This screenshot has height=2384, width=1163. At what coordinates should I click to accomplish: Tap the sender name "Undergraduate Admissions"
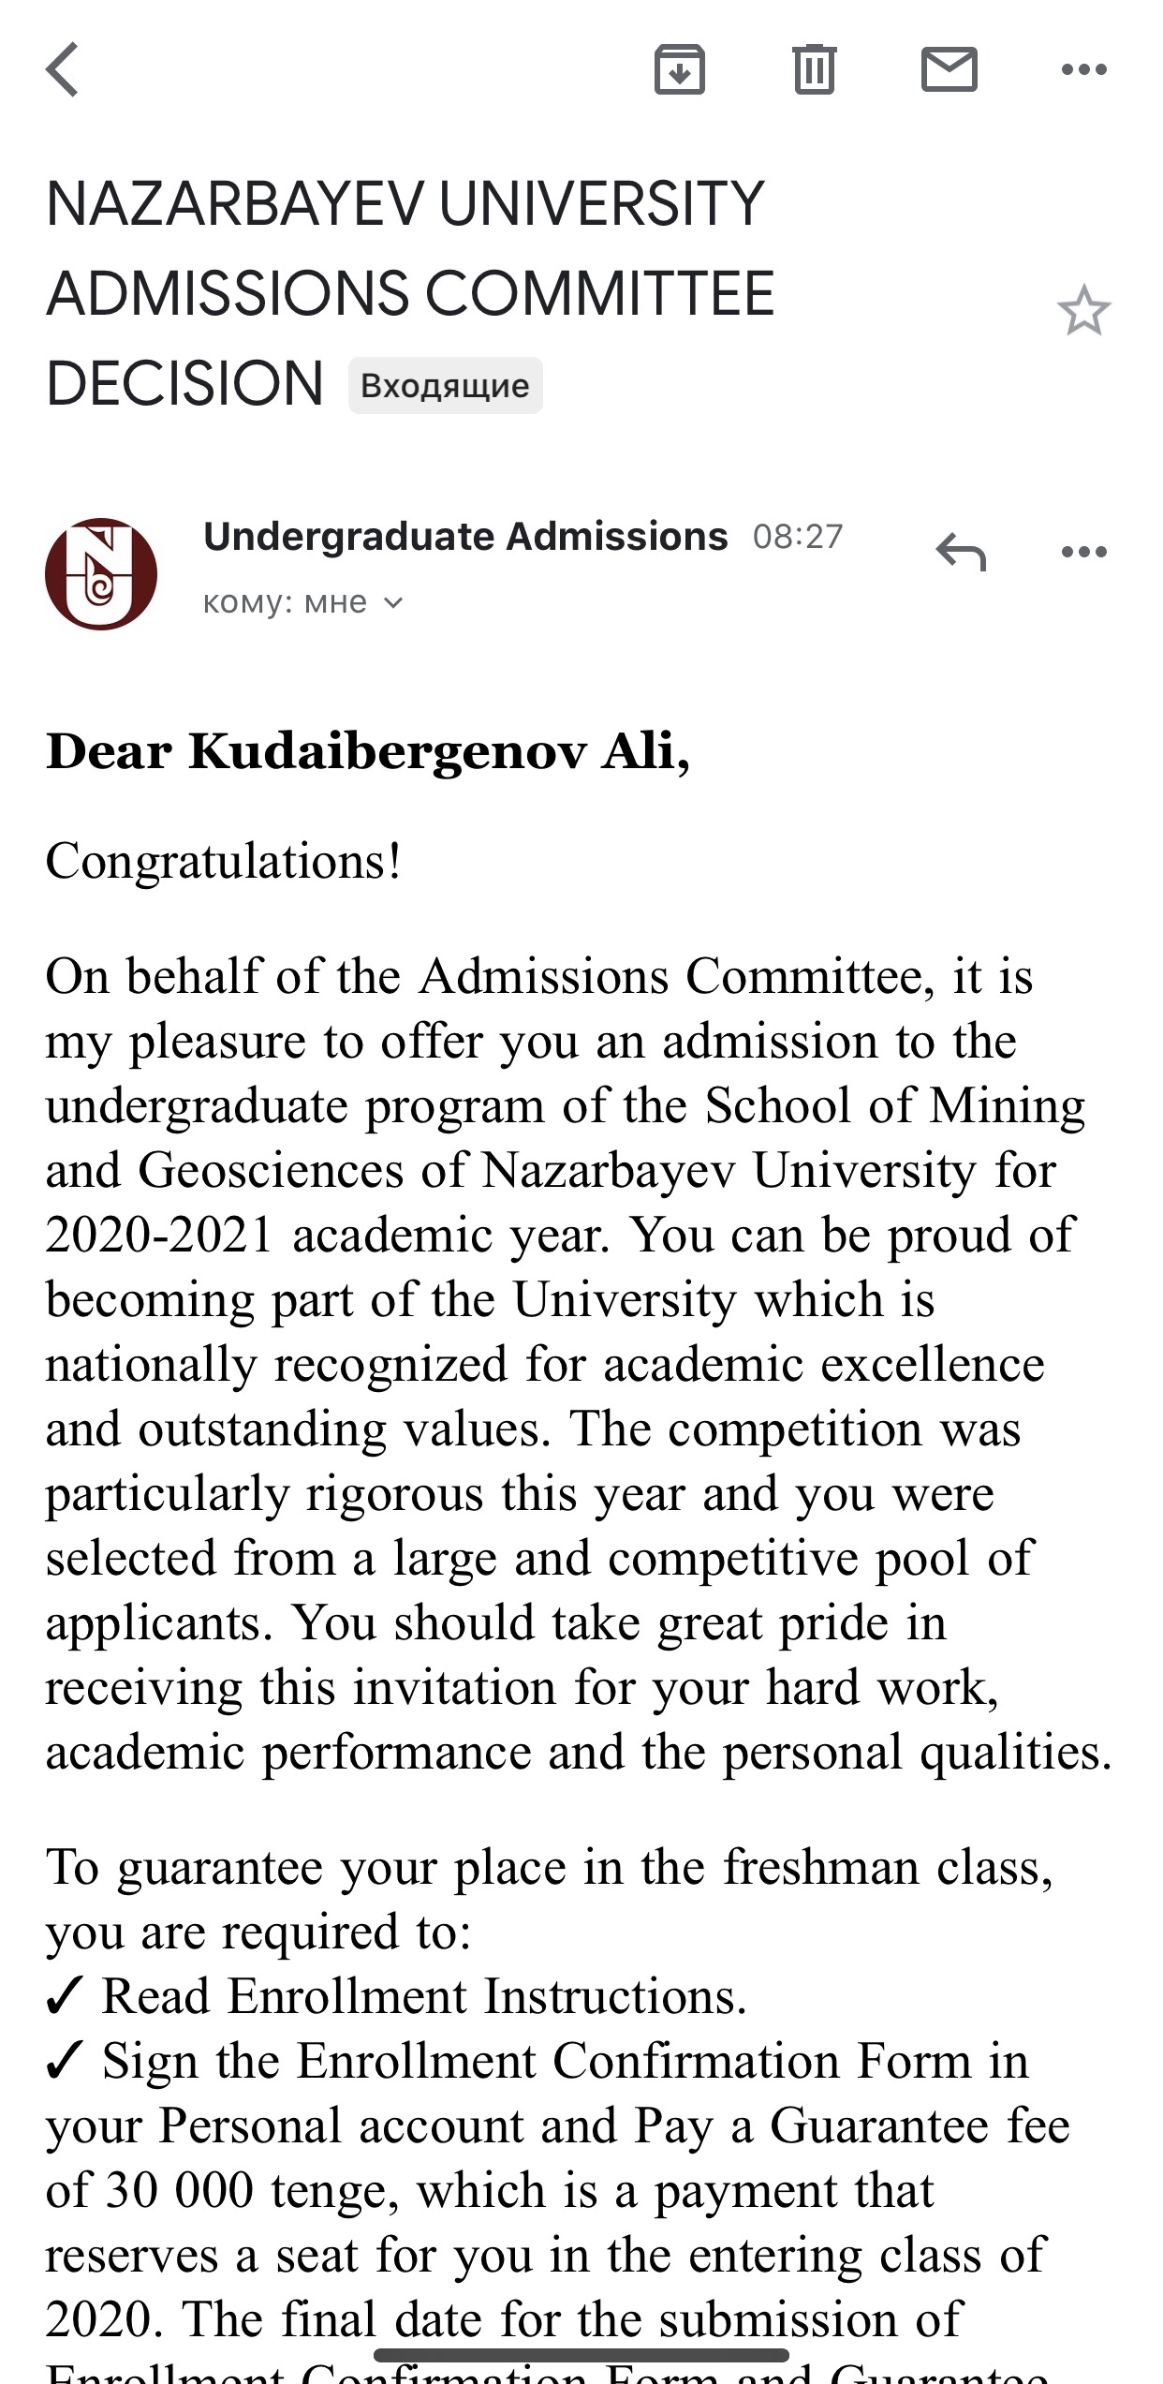click(x=464, y=537)
